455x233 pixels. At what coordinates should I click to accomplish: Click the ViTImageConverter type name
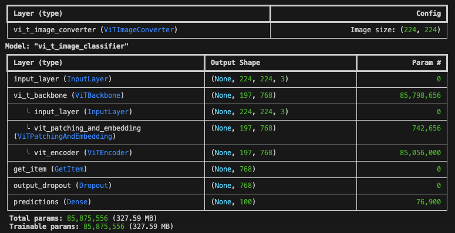point(139,30)
